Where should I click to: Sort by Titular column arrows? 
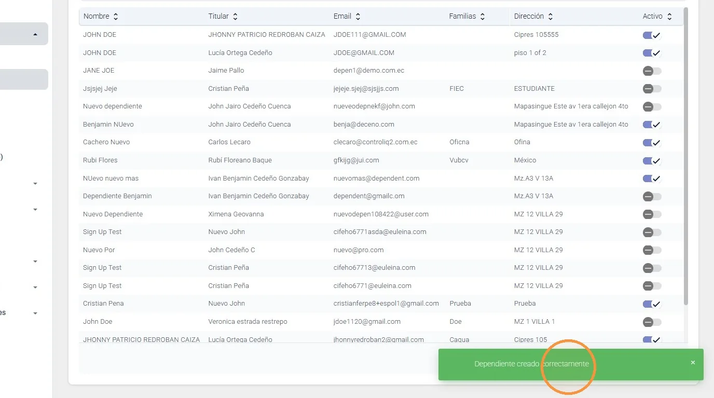click(235, 17)
